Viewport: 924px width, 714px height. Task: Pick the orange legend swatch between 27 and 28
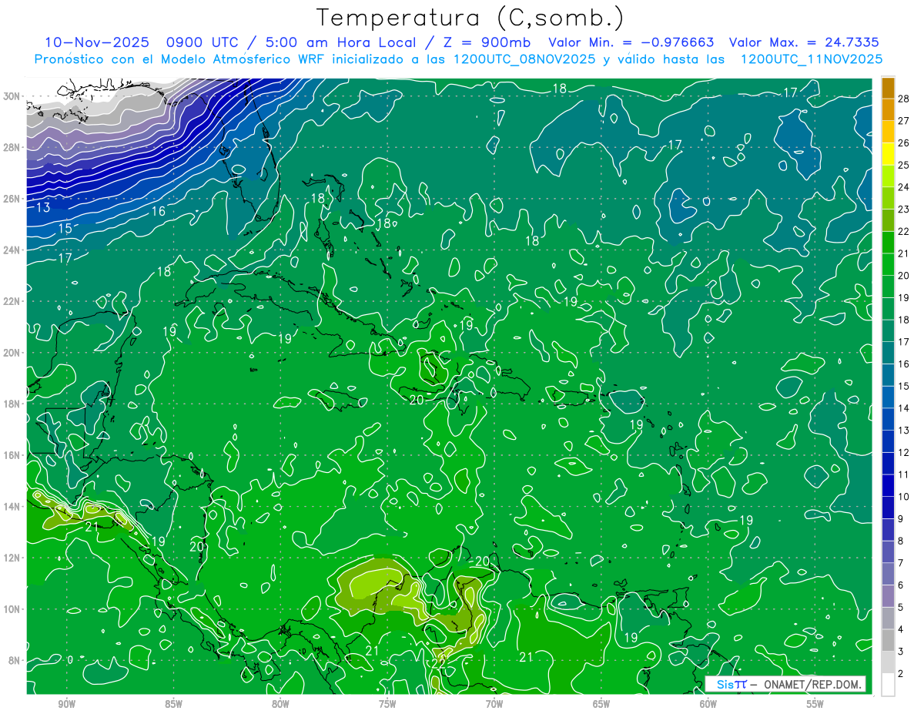point(888,109)
